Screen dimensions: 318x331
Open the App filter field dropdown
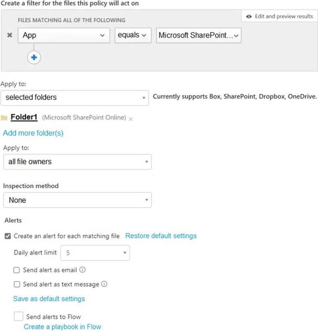pos(63,35)
